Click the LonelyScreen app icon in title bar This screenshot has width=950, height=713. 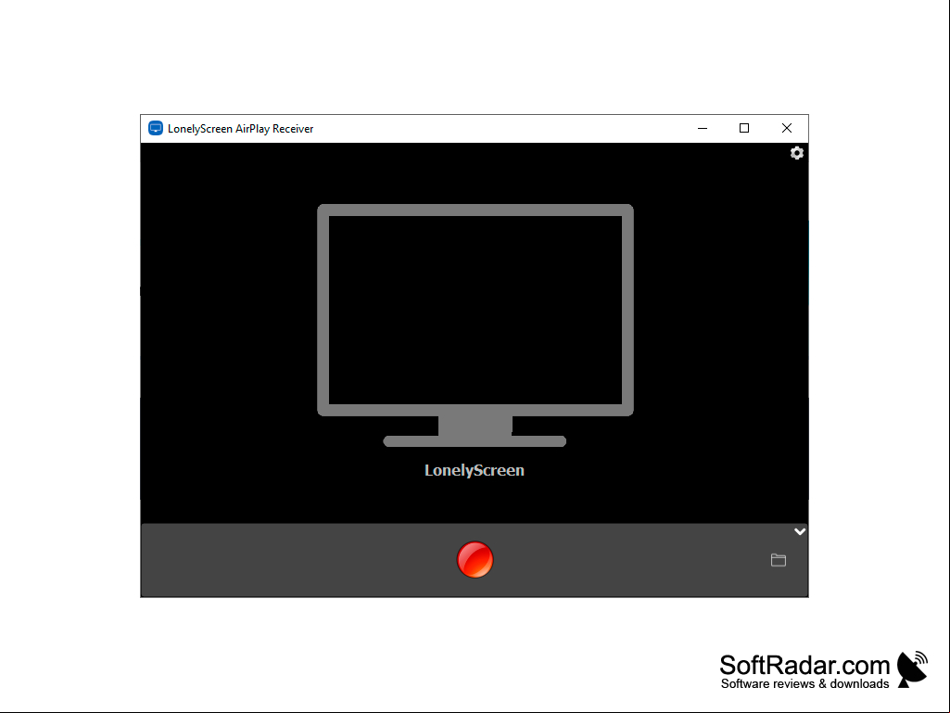tap(156, 128)
